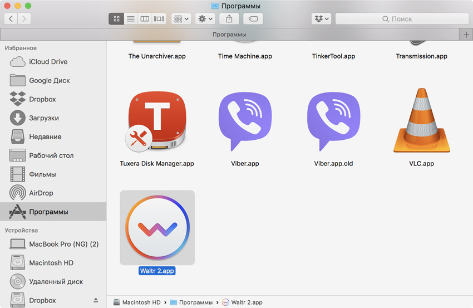
Task: Select the Программы tab
Action: point(229,35)
